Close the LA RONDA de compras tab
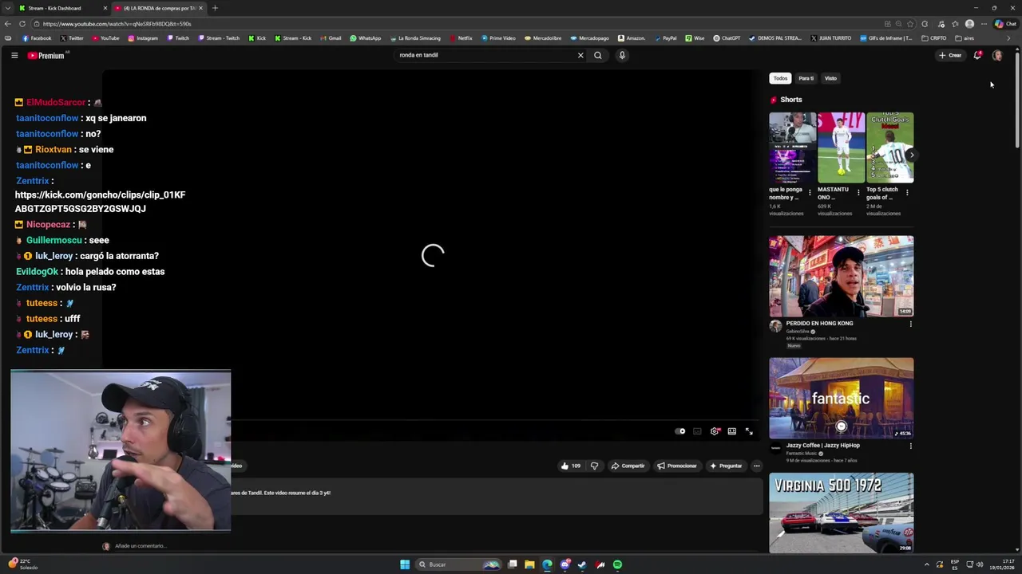This screenshot has height=574, width=1022. (200, 8)
